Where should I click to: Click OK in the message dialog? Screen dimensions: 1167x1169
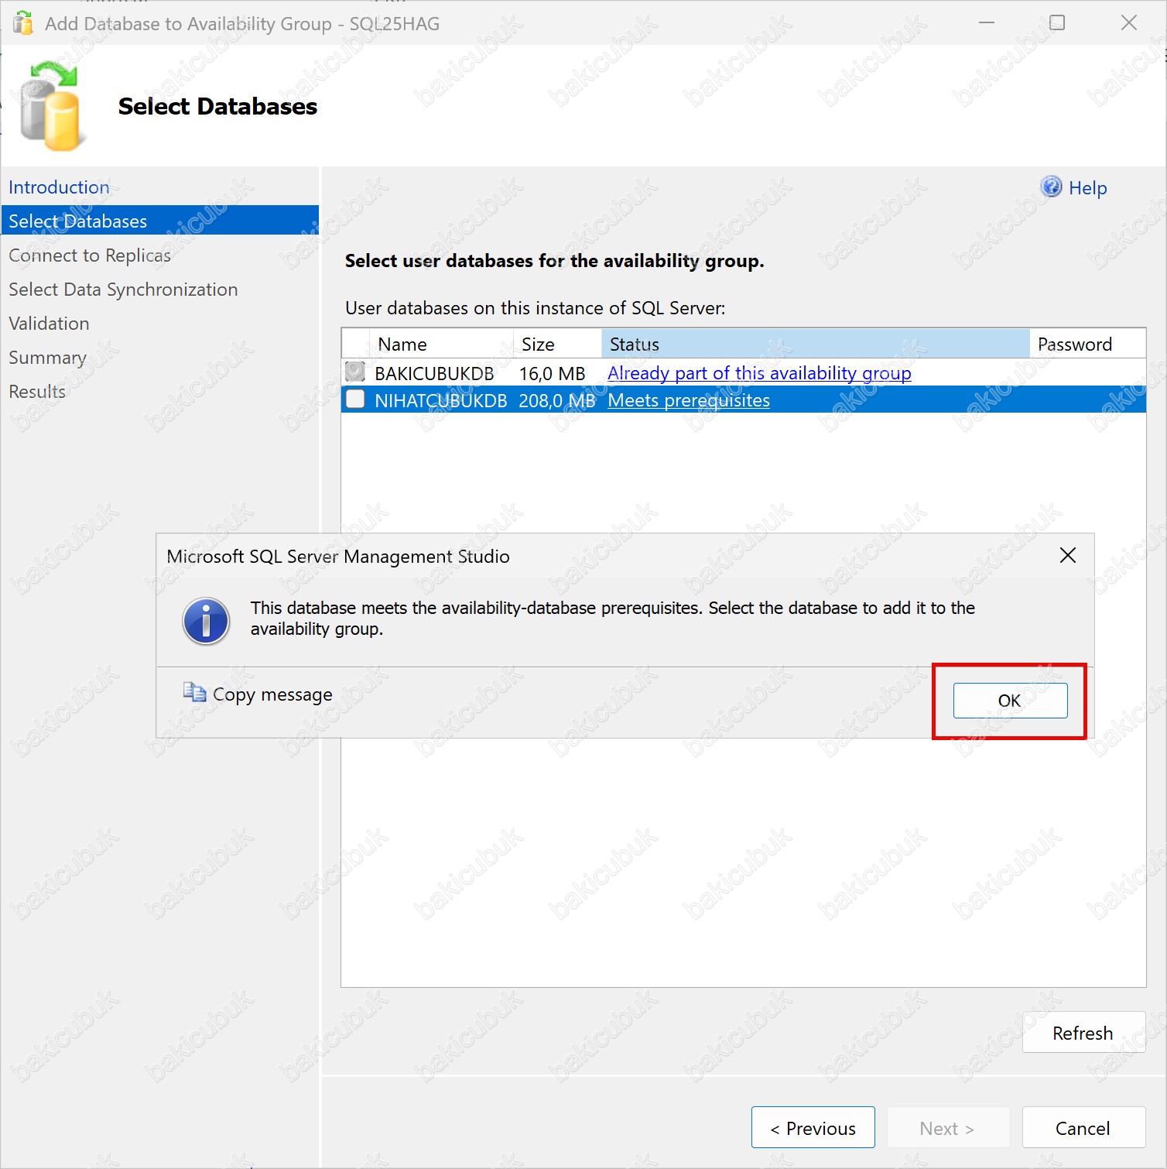point(1010,701)
